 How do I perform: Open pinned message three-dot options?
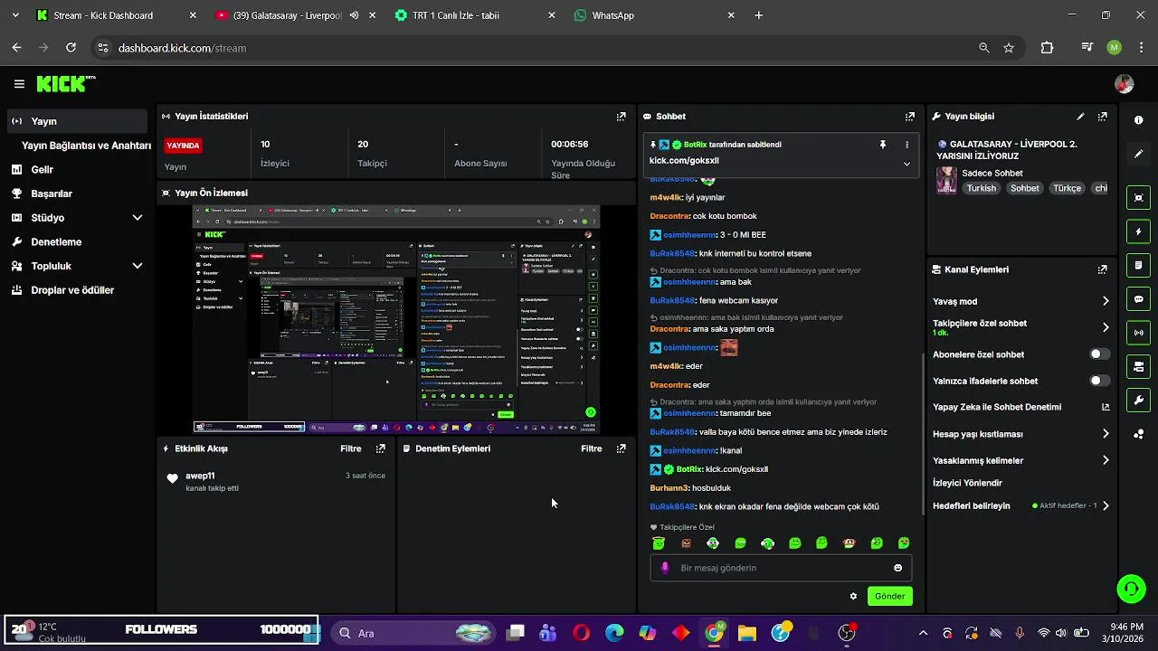point(906,145)
